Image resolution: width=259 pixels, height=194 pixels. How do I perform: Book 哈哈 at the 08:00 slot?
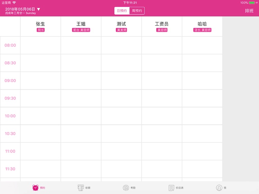(x=202, y=45)
